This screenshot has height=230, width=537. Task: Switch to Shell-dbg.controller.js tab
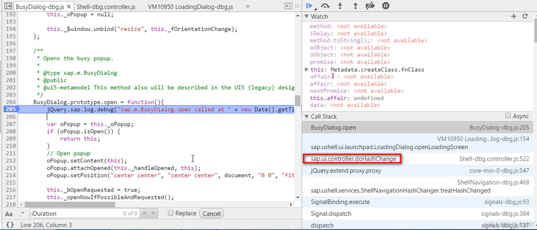tap(106, 7)
